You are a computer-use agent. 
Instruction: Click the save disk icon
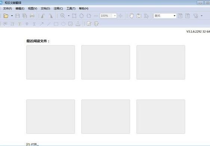[x=18, y=16]
